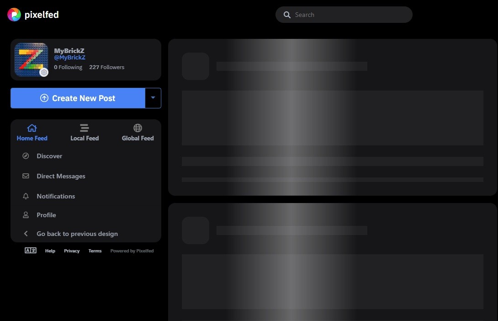
Task: Switch to the Home Feed tab
Action: click(32, 133)
